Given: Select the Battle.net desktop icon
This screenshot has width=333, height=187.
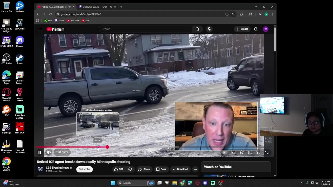Looking at the screenshot, I should 20,7.
